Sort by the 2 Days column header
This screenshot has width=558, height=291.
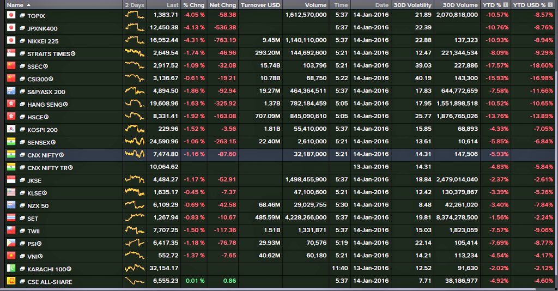[x=135, y=5]
